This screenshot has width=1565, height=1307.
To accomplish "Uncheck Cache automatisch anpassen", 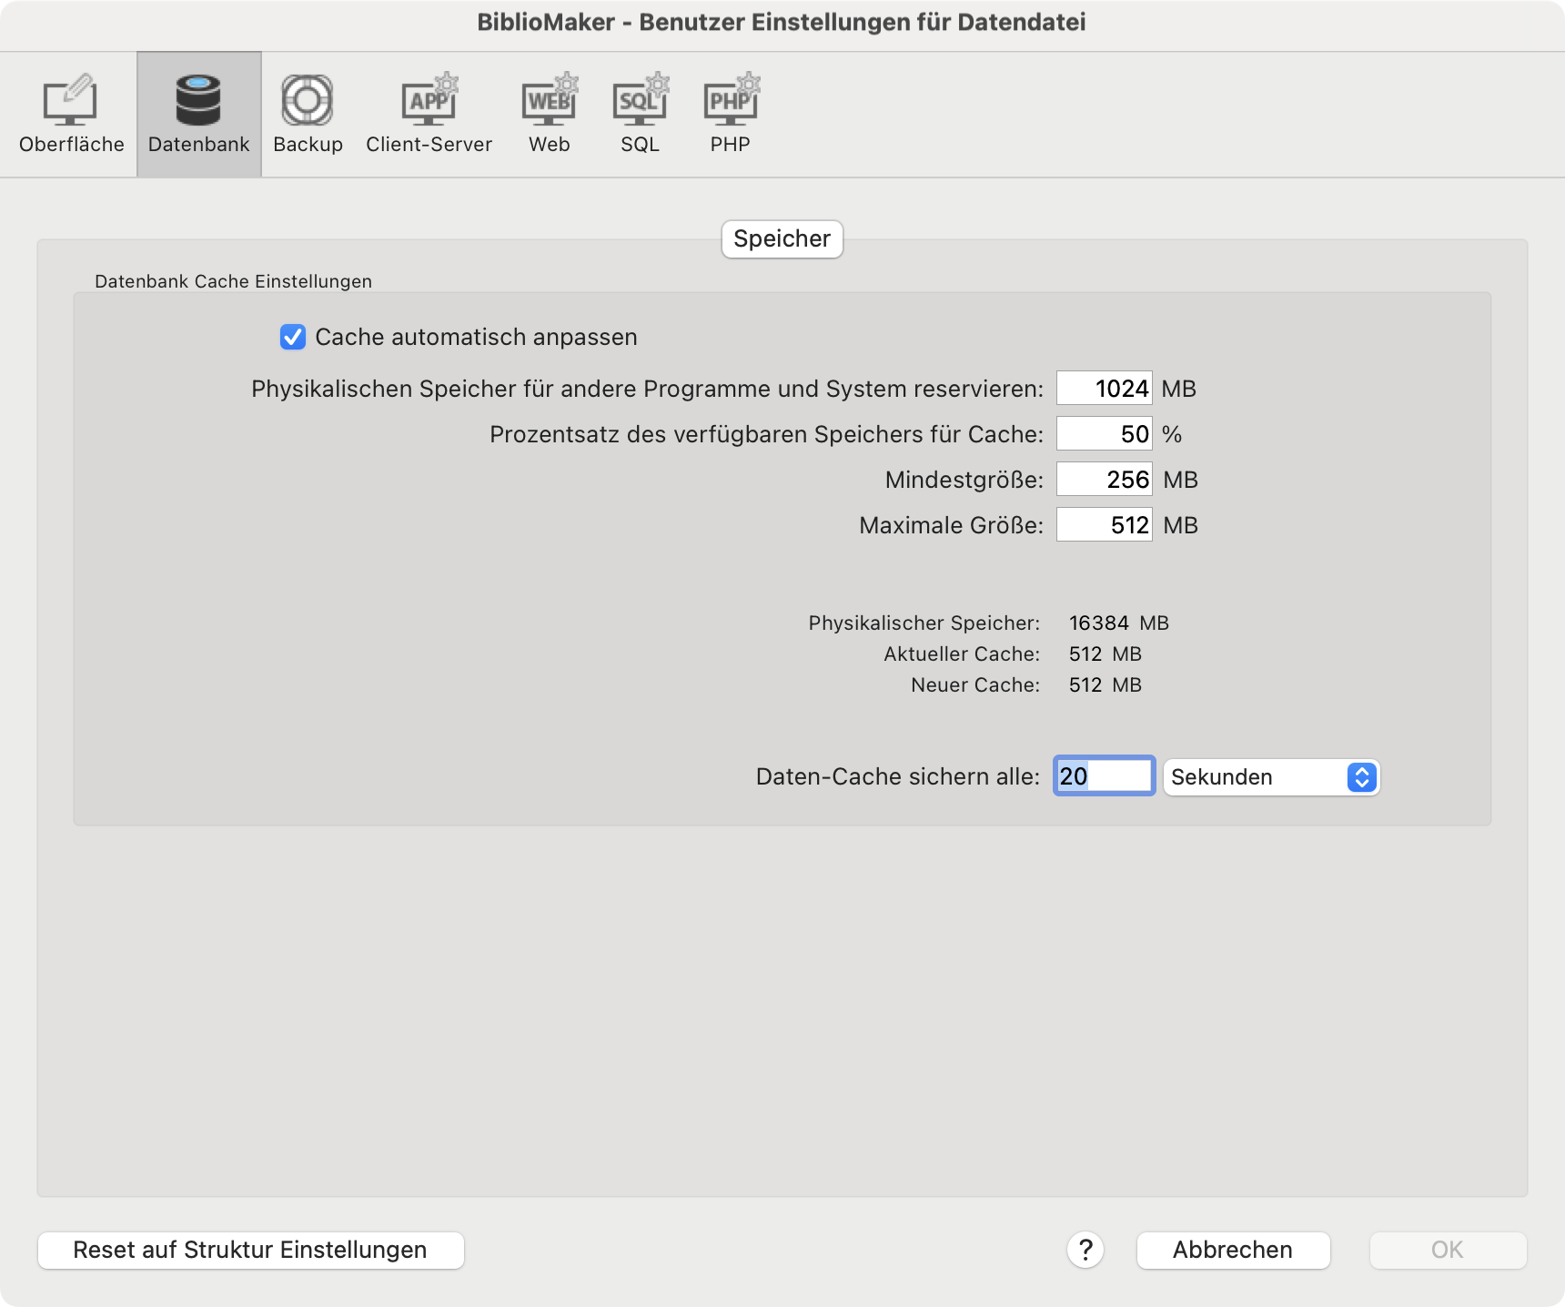I will 293,337.
